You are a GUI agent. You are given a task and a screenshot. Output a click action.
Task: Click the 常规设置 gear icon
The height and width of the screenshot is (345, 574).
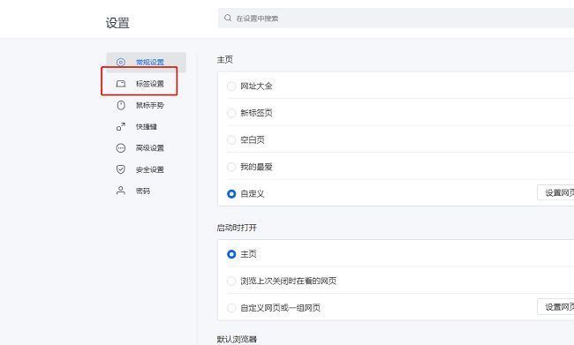pos(120,62)
